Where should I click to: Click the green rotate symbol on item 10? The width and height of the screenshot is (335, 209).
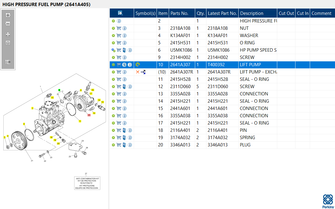pyautogui.click(x=138, y=64)
